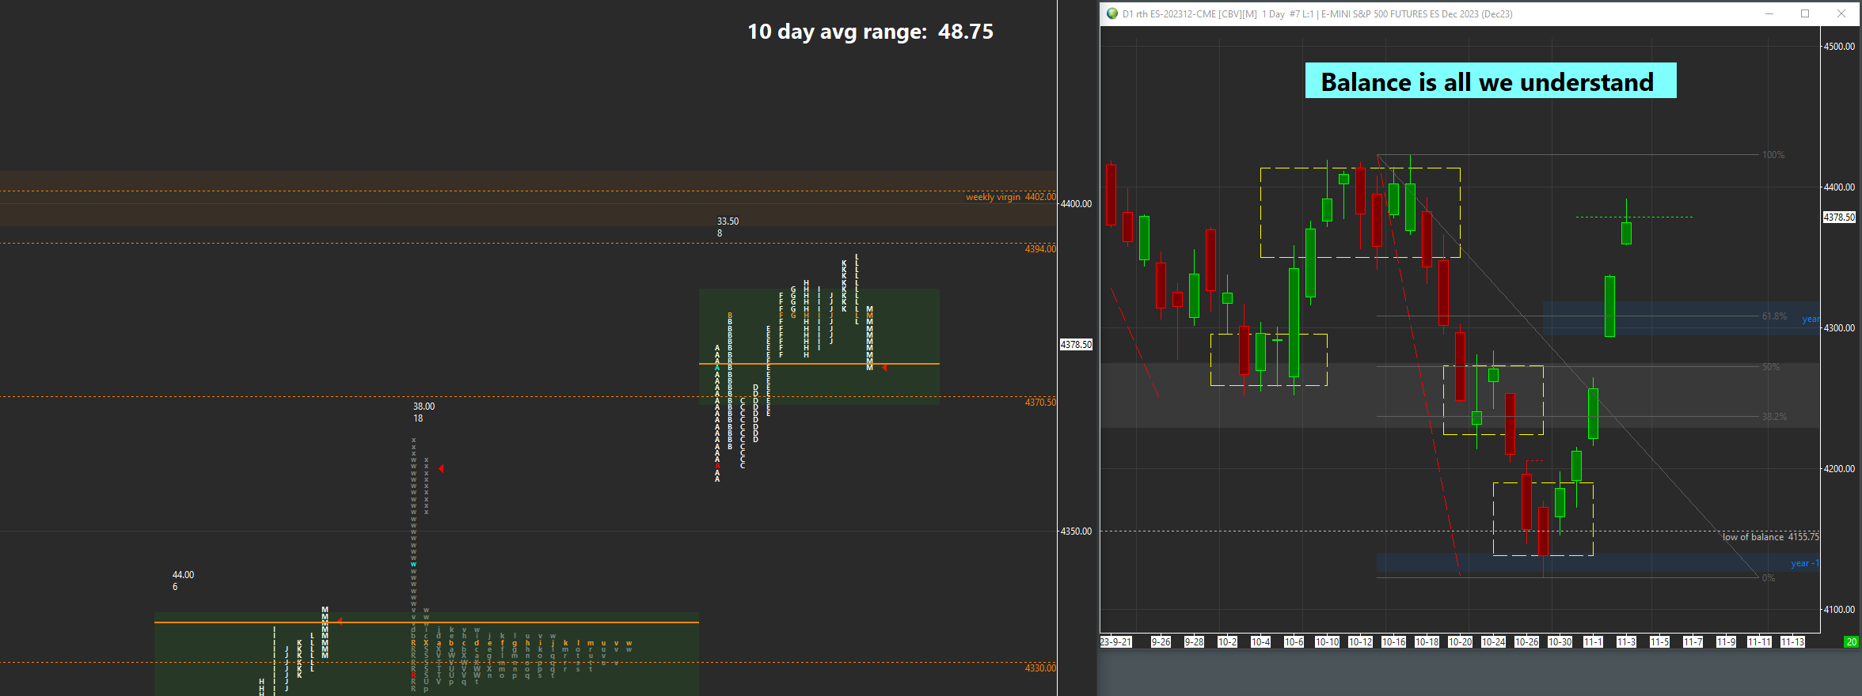Click the 10-10 date on the time axis
This screenshot has height=696, width=1862.
[1327, 642]
